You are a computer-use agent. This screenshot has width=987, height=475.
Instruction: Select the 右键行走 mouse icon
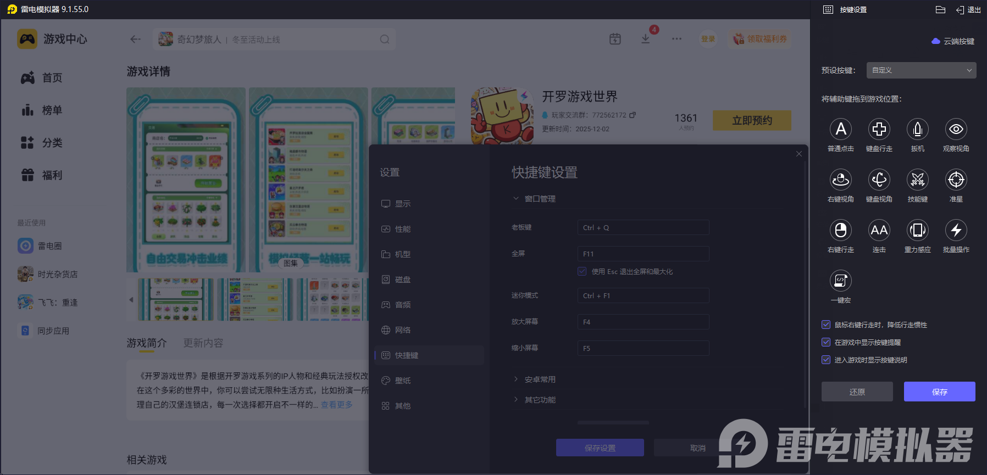coord(841,230)
